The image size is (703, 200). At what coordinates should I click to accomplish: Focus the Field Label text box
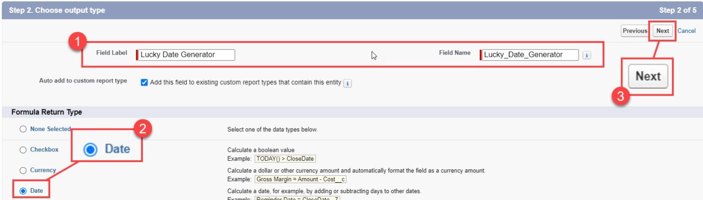187,55
